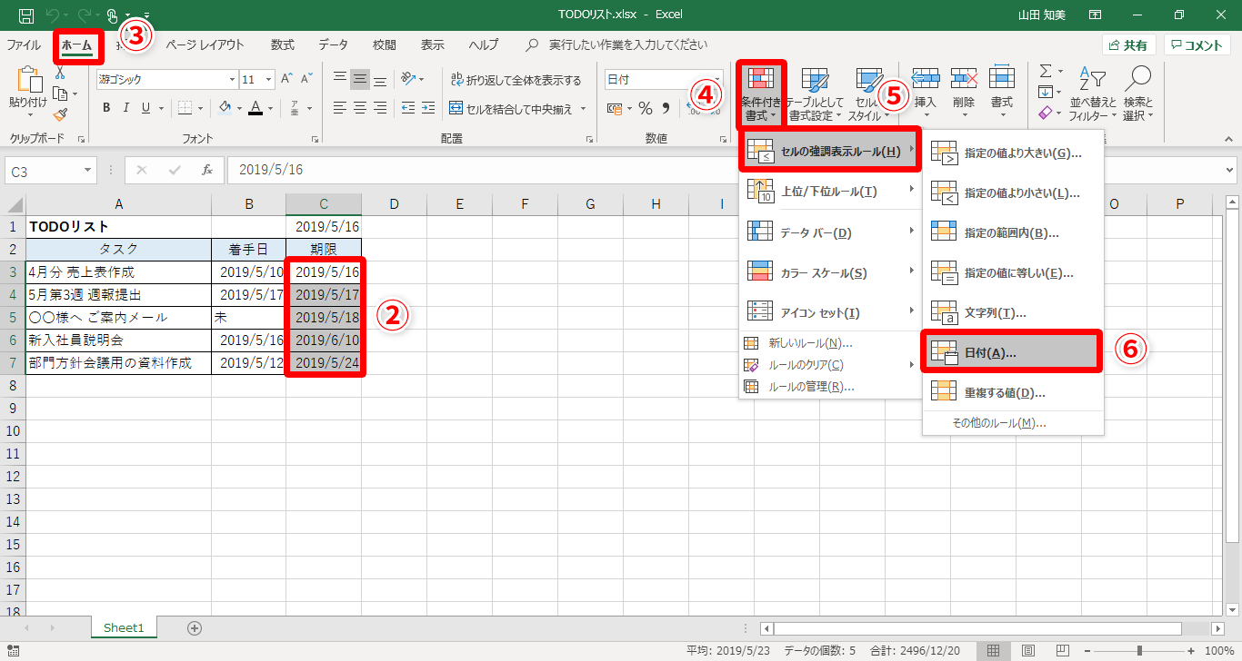The image size is (1242, 661).
Task: Open the text orientation tool
Action: tap(412, 79)
